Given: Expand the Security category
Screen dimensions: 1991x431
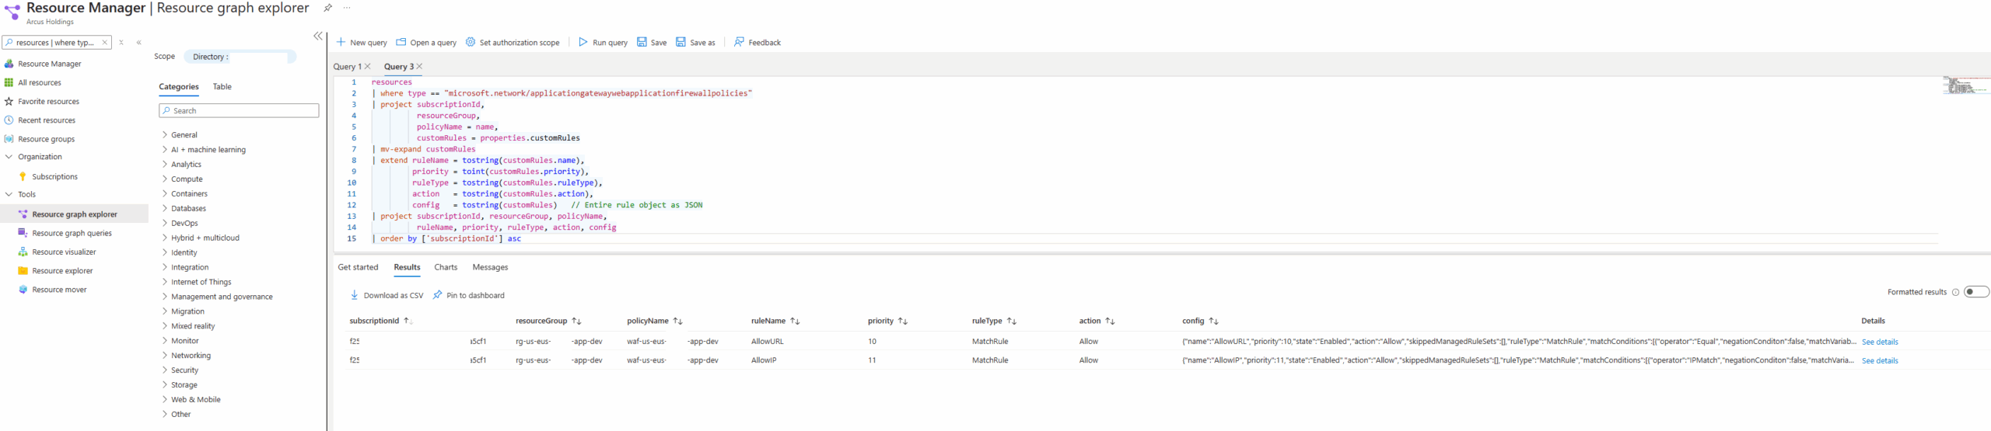Looking at the screenshot, I should coord(184,370).
